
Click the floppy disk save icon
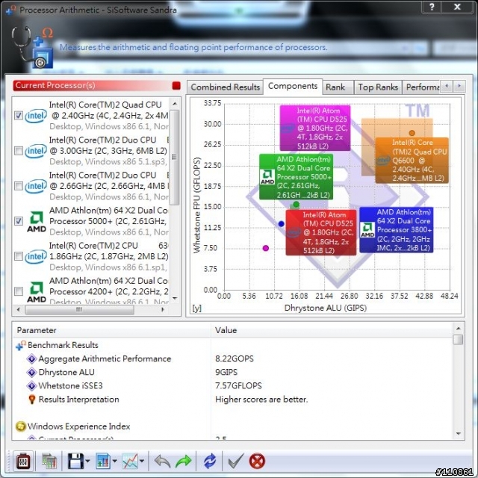tap(75, 461)
